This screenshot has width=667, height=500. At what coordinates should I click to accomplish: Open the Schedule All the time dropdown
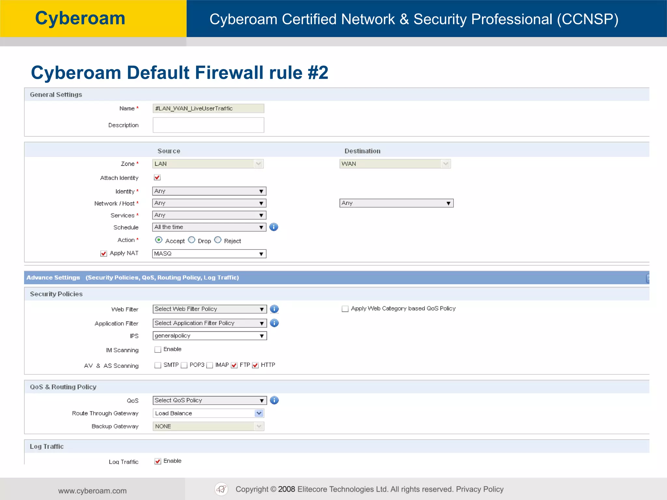coord(209,227)
